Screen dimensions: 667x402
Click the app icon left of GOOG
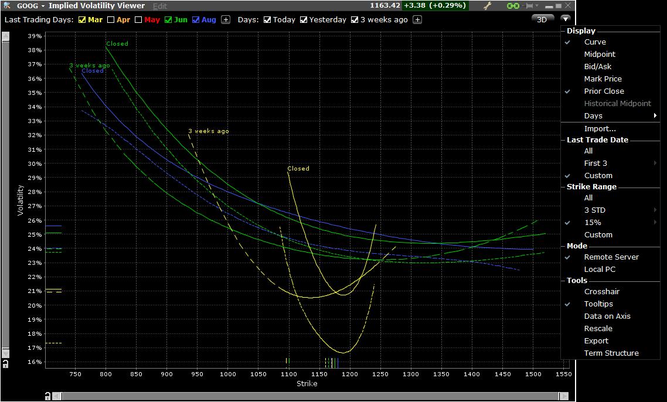coord(6,6)
